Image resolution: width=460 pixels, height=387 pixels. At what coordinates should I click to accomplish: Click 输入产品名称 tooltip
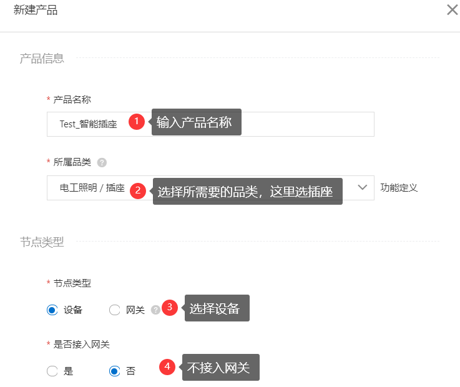pos(196,122)
